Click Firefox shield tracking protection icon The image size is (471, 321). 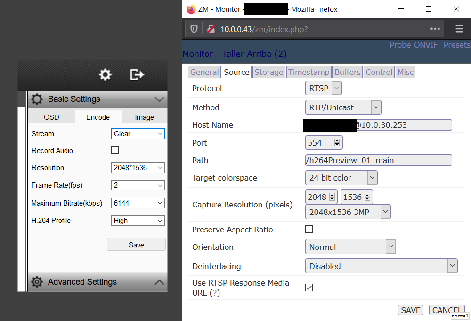[194, 29]
